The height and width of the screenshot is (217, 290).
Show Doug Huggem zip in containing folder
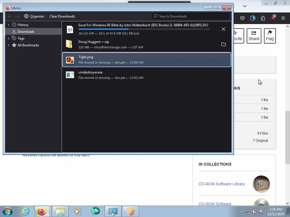pos(223,44)
